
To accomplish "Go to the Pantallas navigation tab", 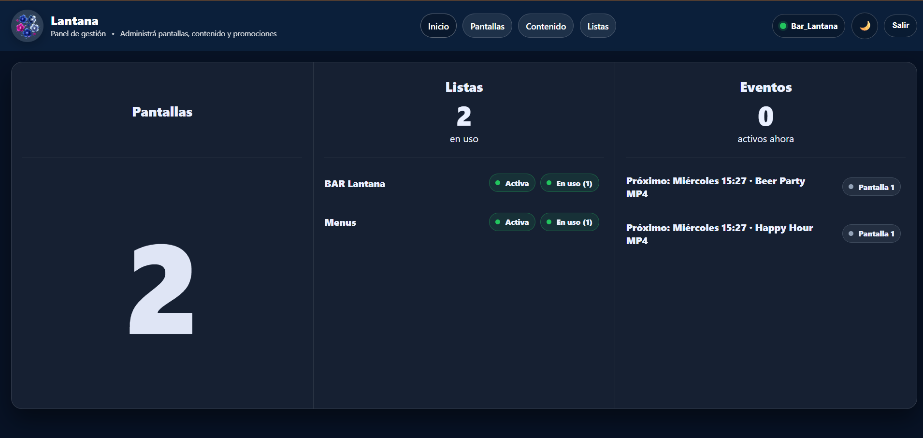I will (487, 26).
